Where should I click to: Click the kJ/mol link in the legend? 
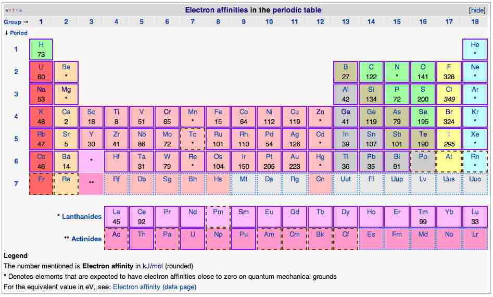[x=154, y=266]
